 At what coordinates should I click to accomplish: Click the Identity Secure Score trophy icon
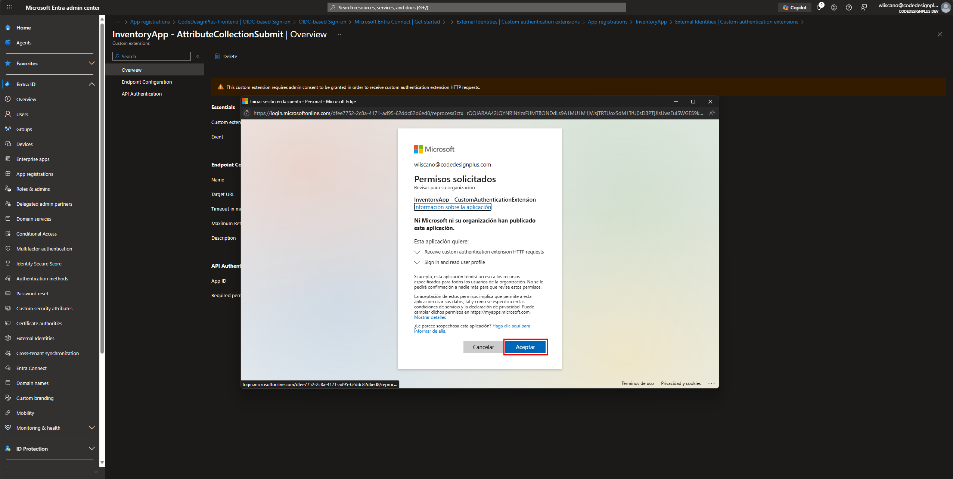8,264
